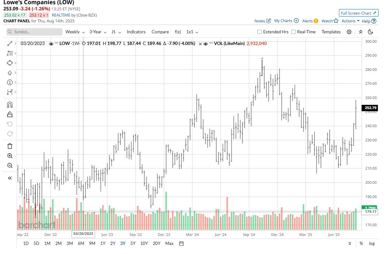
Task: Zoom in on the chart
Action: click(x=10, y=156)
